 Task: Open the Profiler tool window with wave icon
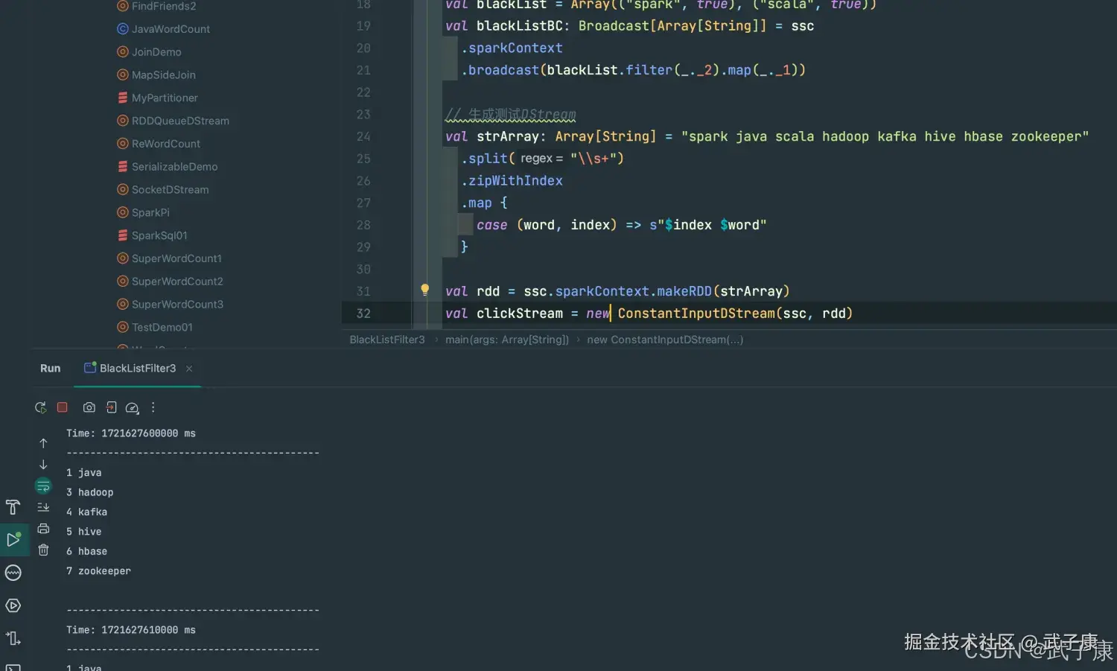(x=13, y=573)
